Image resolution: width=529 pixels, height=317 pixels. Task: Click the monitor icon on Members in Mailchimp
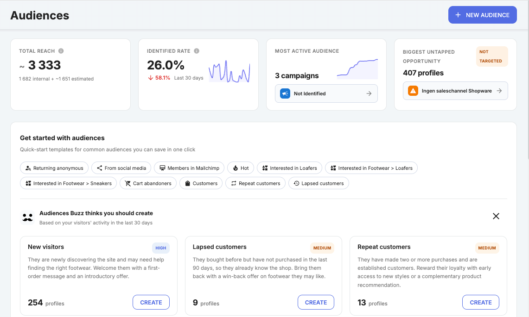[x=162, y=168]
